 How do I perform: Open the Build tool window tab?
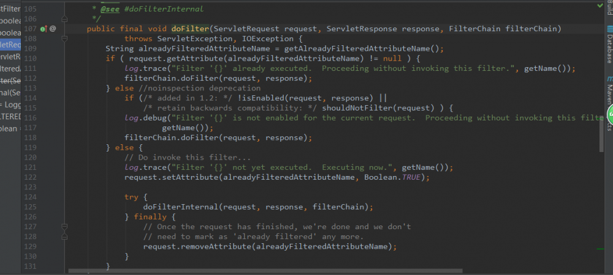tap(609, 8)
